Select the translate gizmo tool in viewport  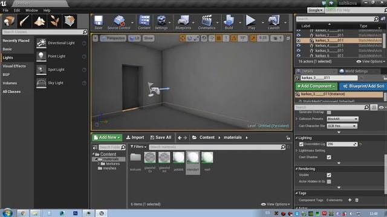point(183,39)
